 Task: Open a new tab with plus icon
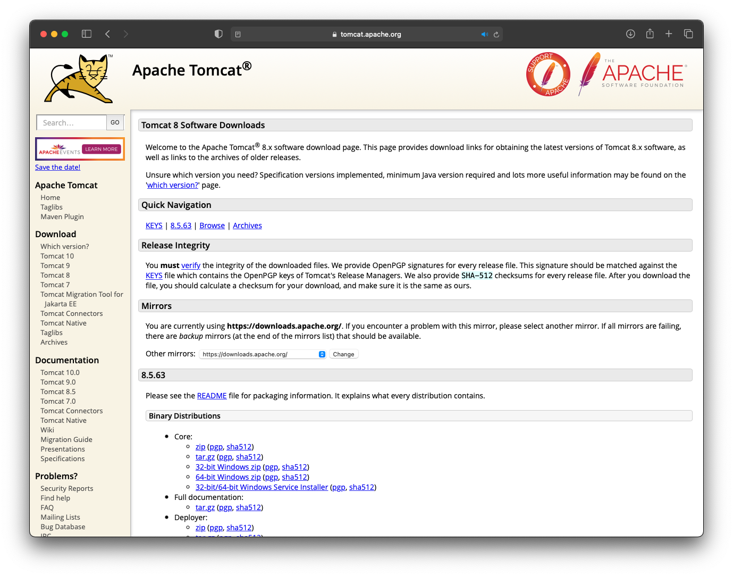(x=669, y=34)
